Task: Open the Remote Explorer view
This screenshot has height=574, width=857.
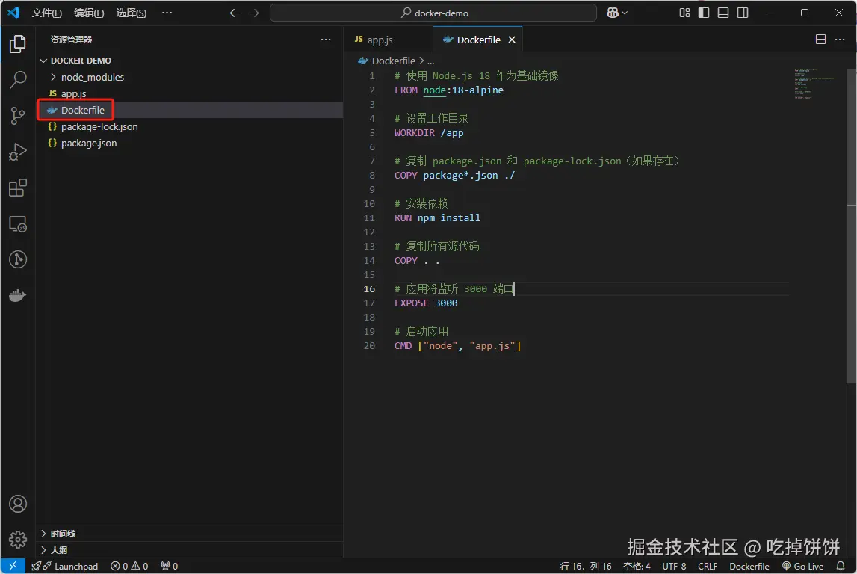Action: coord(18,223)
